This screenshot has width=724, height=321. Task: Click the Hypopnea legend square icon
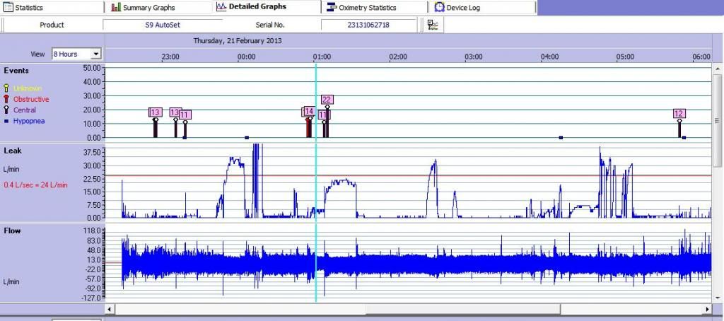pos(6,122)
